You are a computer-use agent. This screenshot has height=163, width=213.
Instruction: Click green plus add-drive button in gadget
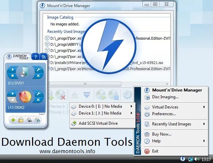click(13, 120)
